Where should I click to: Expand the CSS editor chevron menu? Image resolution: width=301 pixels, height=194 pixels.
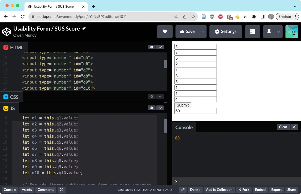click(160, 97)
